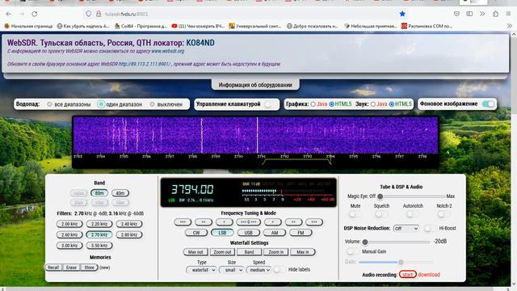
Task: Switch mode to FM
Action: pos(301,233)
